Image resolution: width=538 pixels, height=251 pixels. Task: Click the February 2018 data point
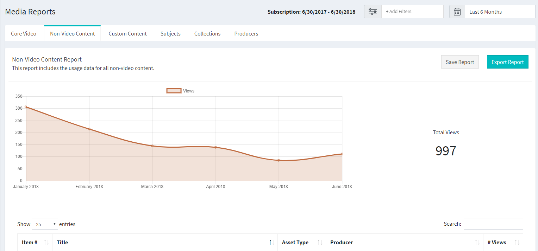89,129
